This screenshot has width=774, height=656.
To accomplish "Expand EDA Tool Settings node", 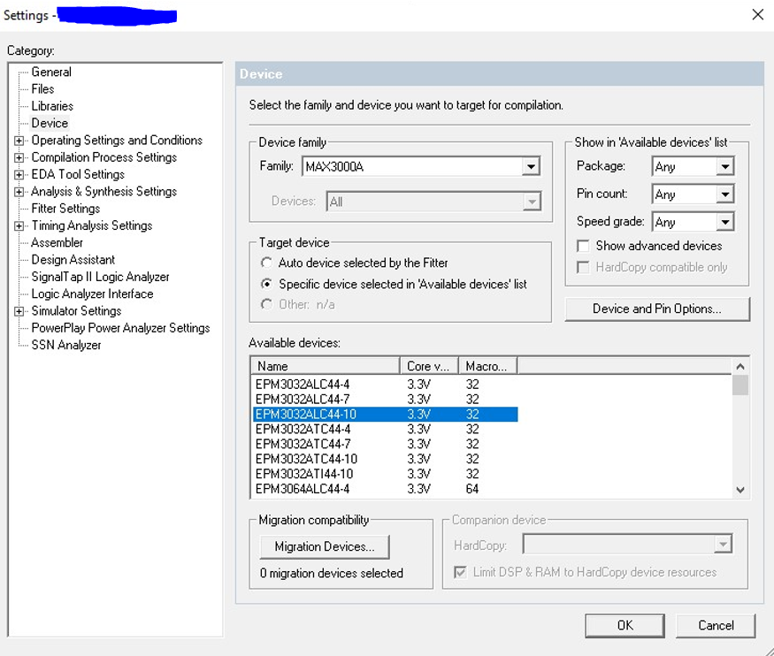I will [x=19, y=174].
